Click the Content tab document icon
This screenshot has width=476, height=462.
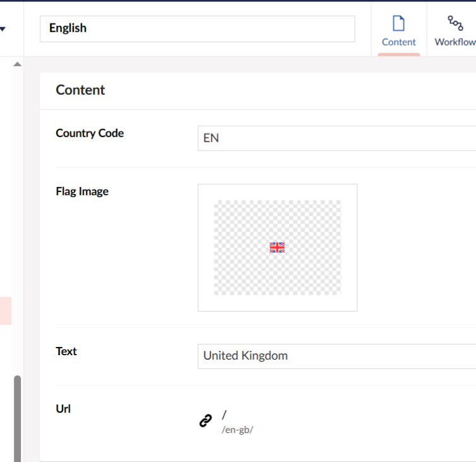tap(398, 23)
